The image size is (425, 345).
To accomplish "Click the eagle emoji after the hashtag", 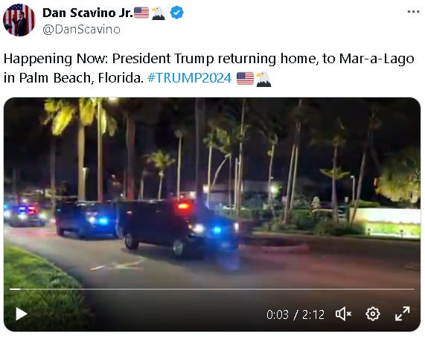I will click(x=263, y=79).
